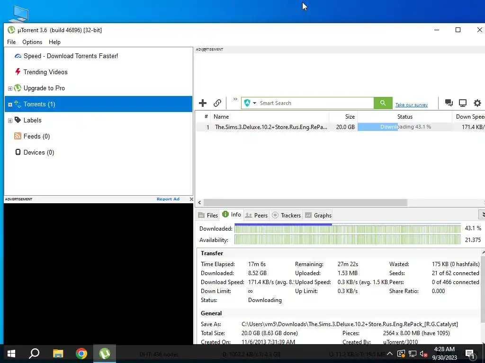
Task: Click the green search magnifier button
Action: [383, 103]
